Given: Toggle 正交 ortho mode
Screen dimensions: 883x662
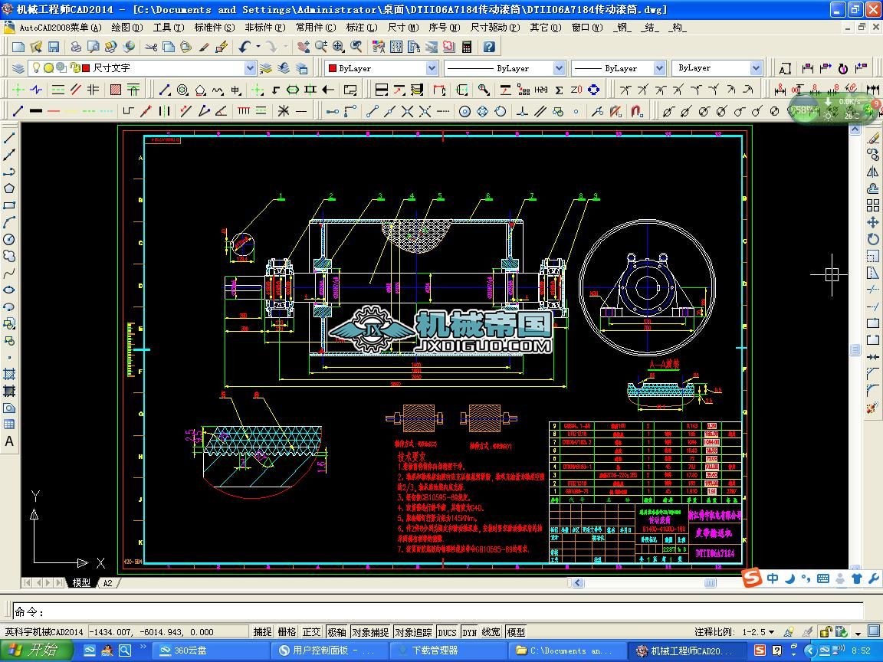Looking at the screenshot, I should [311, 632].
